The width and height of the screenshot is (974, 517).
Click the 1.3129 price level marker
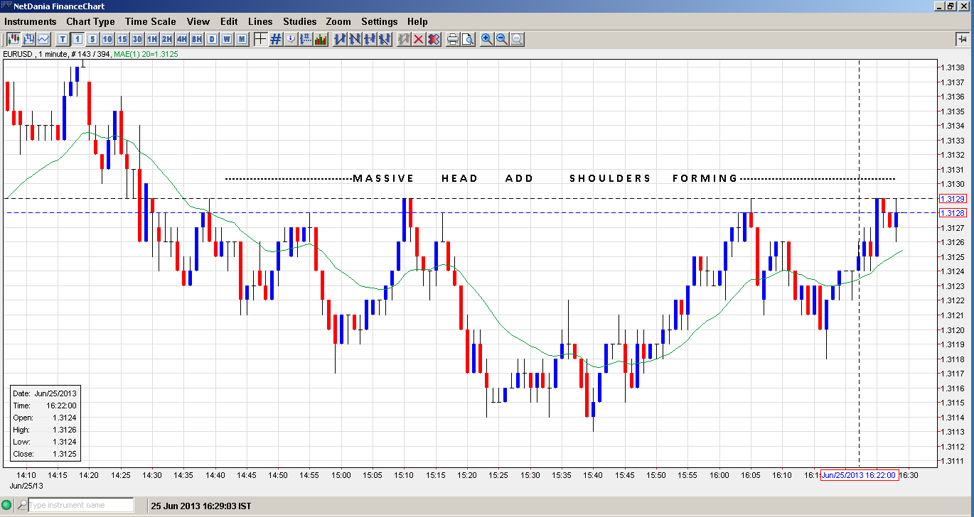point(952,199)
